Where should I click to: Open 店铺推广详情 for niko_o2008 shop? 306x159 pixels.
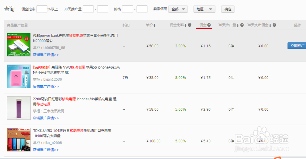46,150
